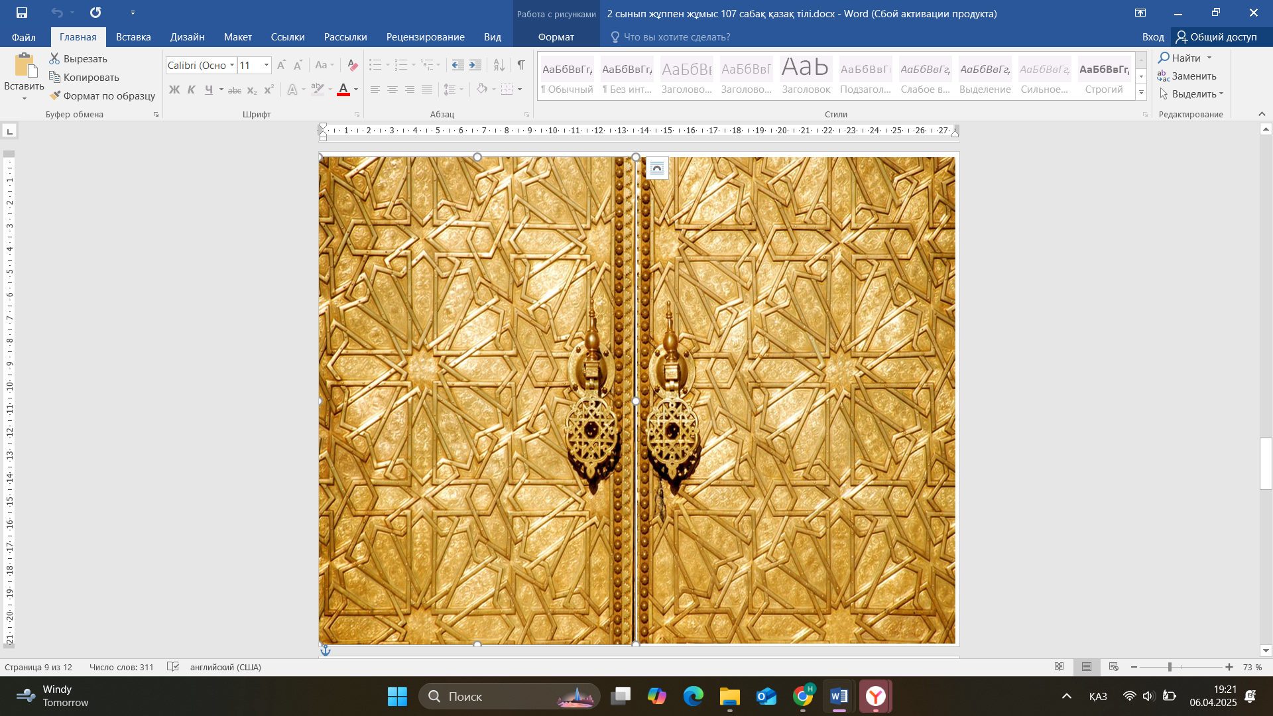This screenshot has height=716, width=1273.
Task: Click the Increase indent icon
Action: point(475,65)
